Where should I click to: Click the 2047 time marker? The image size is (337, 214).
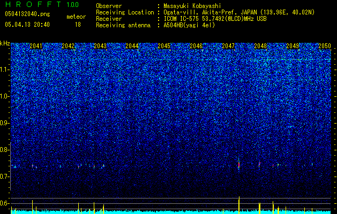(228, 46)
